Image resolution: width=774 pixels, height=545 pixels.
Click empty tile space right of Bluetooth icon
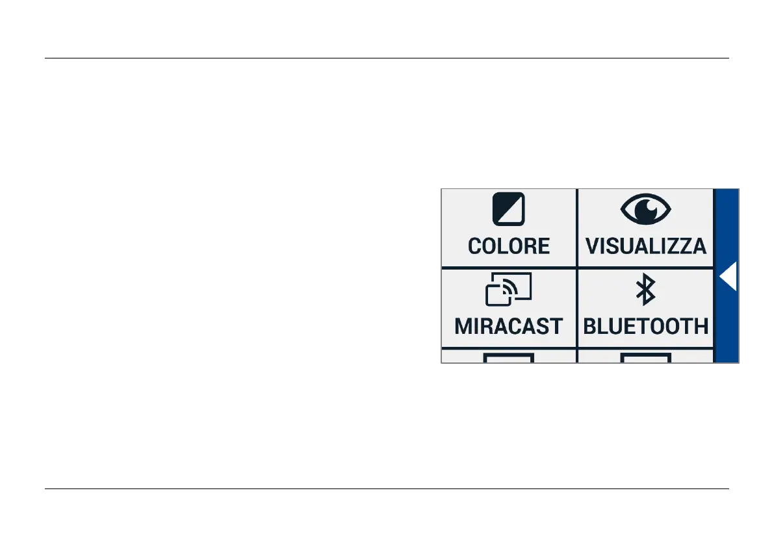686,290
